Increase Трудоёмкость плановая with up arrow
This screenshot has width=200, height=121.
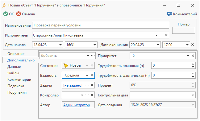point(193,64)
